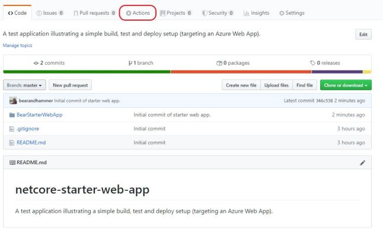Go to the Actions tab
This screenshot has width=383, height=233.
point(138,13)
